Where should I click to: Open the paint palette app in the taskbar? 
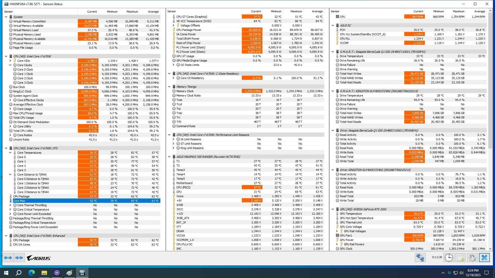pyautogui.click(x=70, y=273)
